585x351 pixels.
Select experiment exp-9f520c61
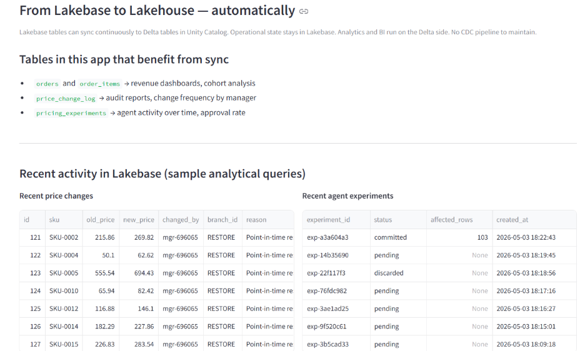click(x=336, y=327)
